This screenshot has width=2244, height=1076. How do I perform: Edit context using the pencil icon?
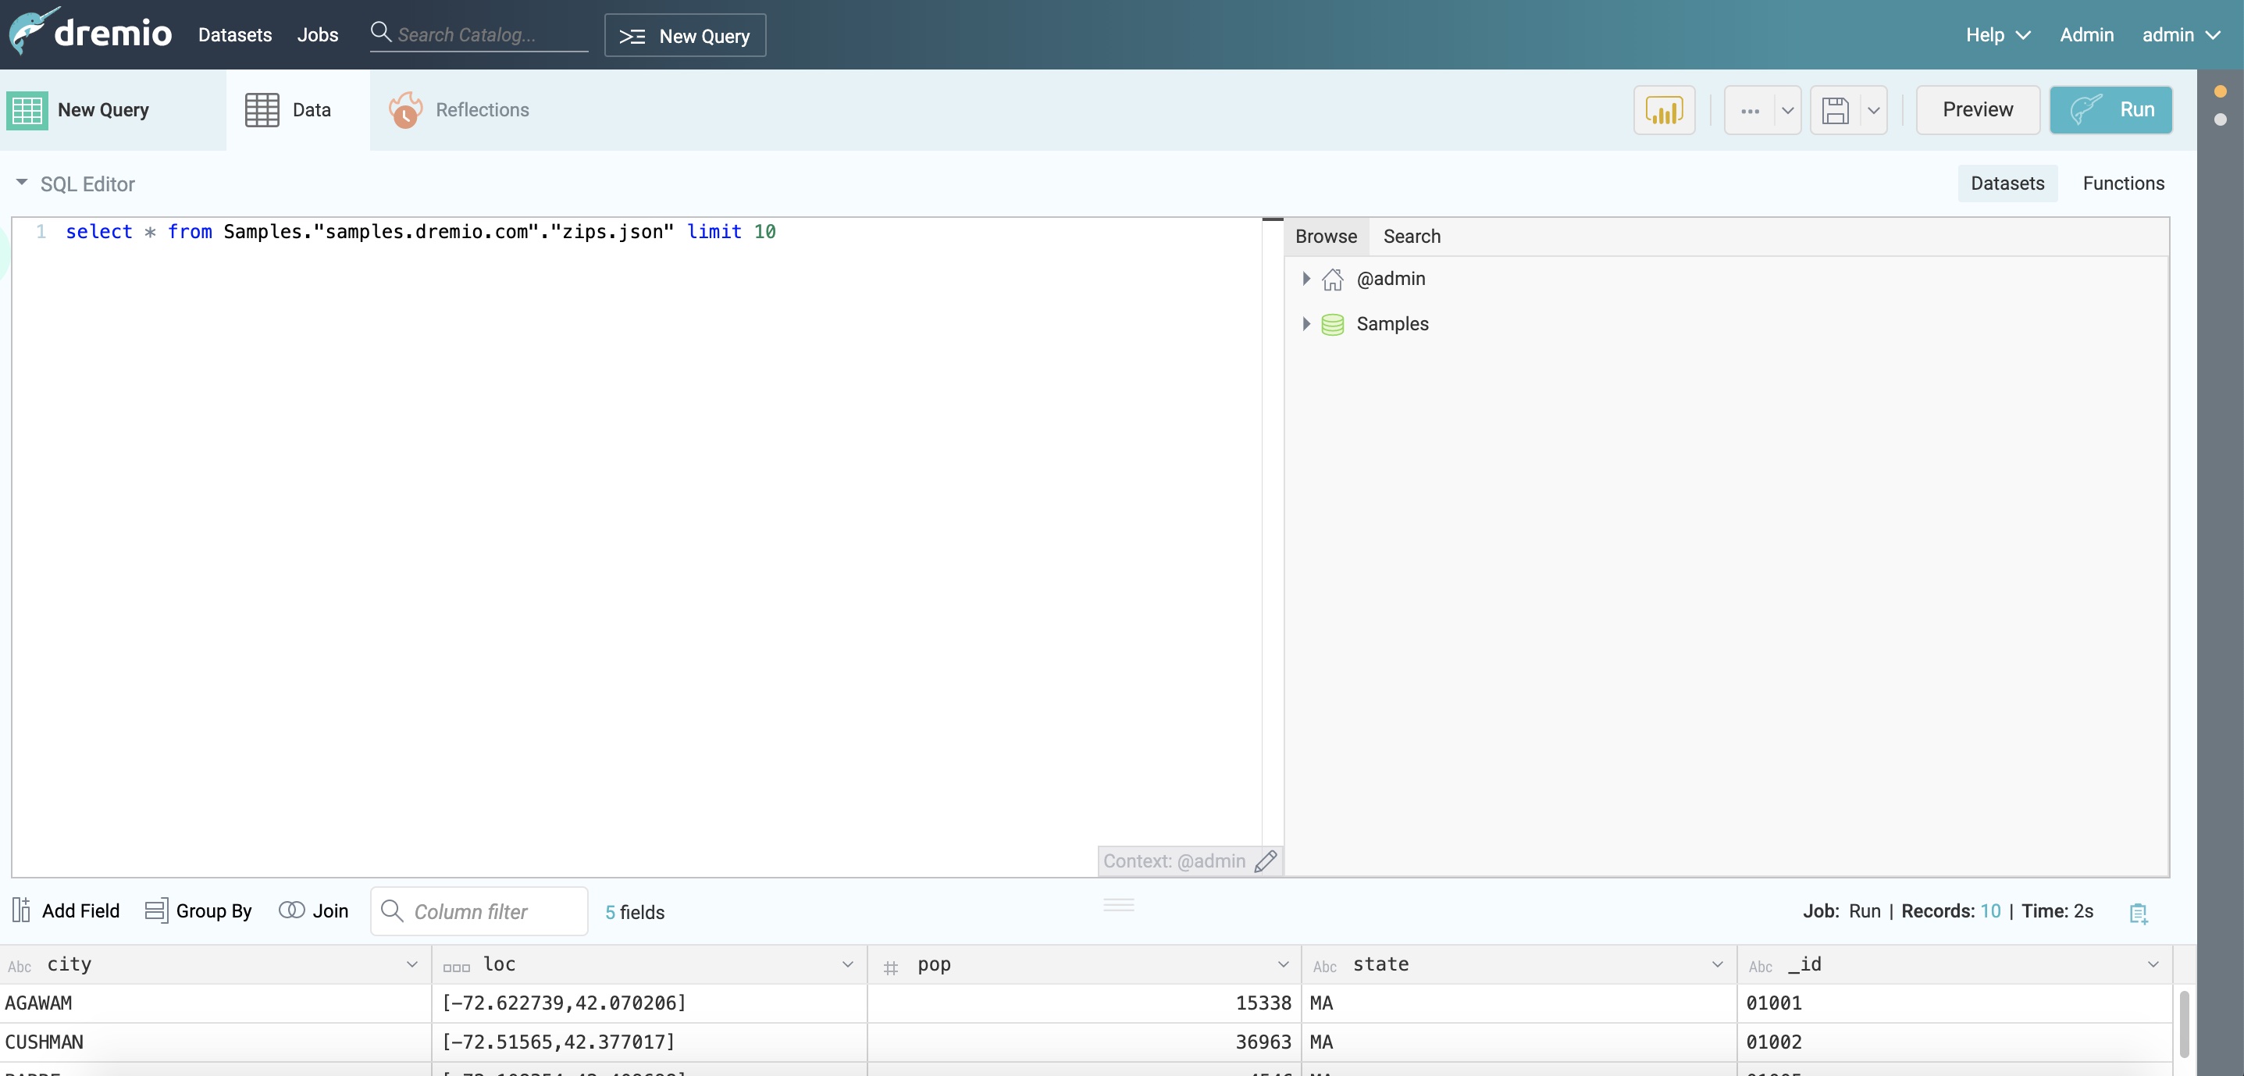[x=1266, y=860]
